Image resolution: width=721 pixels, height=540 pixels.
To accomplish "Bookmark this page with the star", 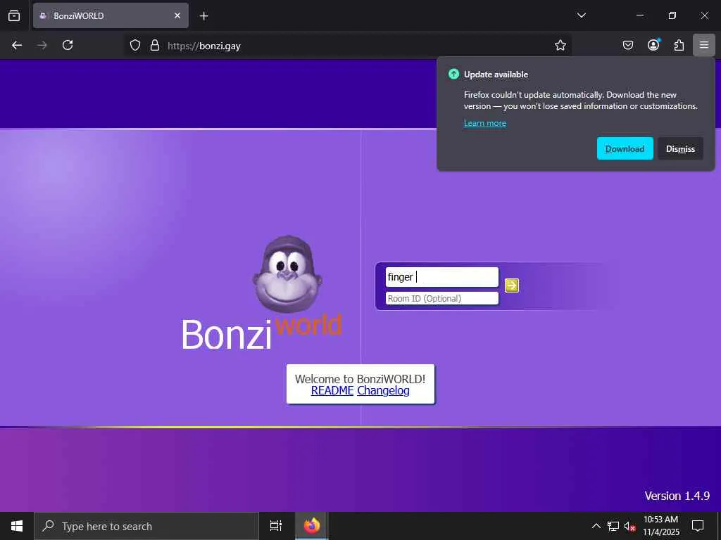I will point(560,45).
